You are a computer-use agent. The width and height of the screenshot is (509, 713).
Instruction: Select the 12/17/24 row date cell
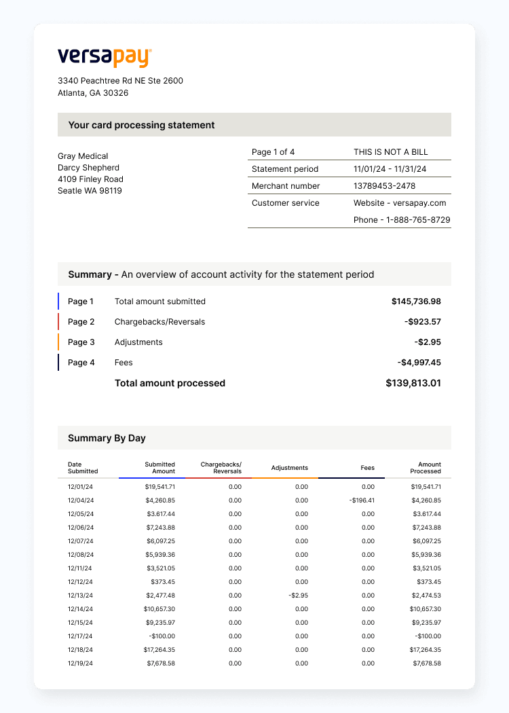pos(80,636)
